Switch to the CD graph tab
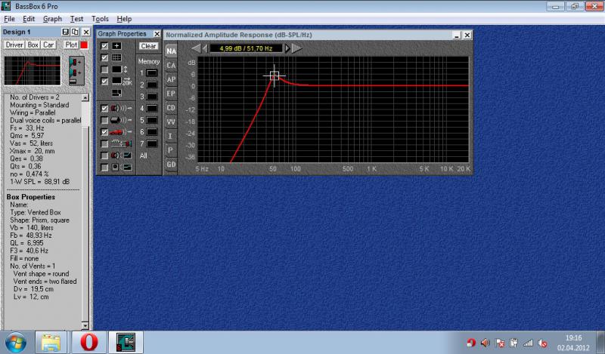This screenshot has height=354, width=605. [x=171, y=108]
